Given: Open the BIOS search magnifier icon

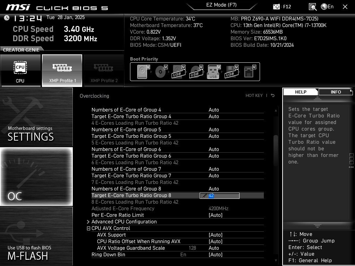Looking at the screenshot, I should click(x=313, y=7).
